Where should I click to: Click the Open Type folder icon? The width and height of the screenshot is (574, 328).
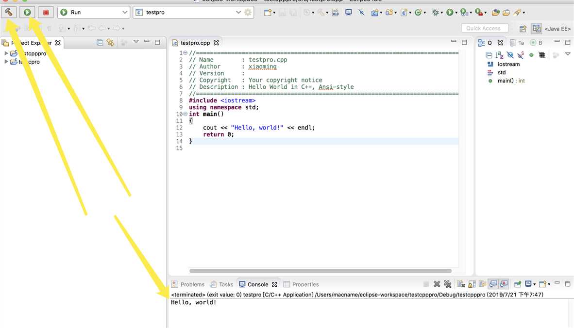496,13
